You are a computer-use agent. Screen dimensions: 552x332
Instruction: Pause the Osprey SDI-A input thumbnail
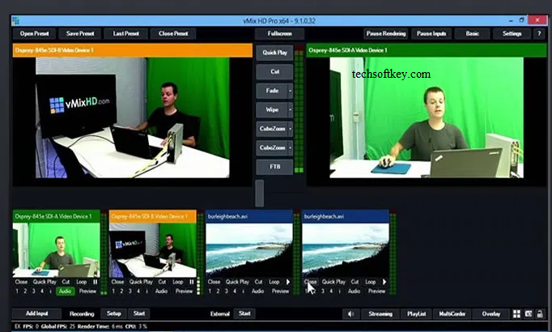click(96, 282)
